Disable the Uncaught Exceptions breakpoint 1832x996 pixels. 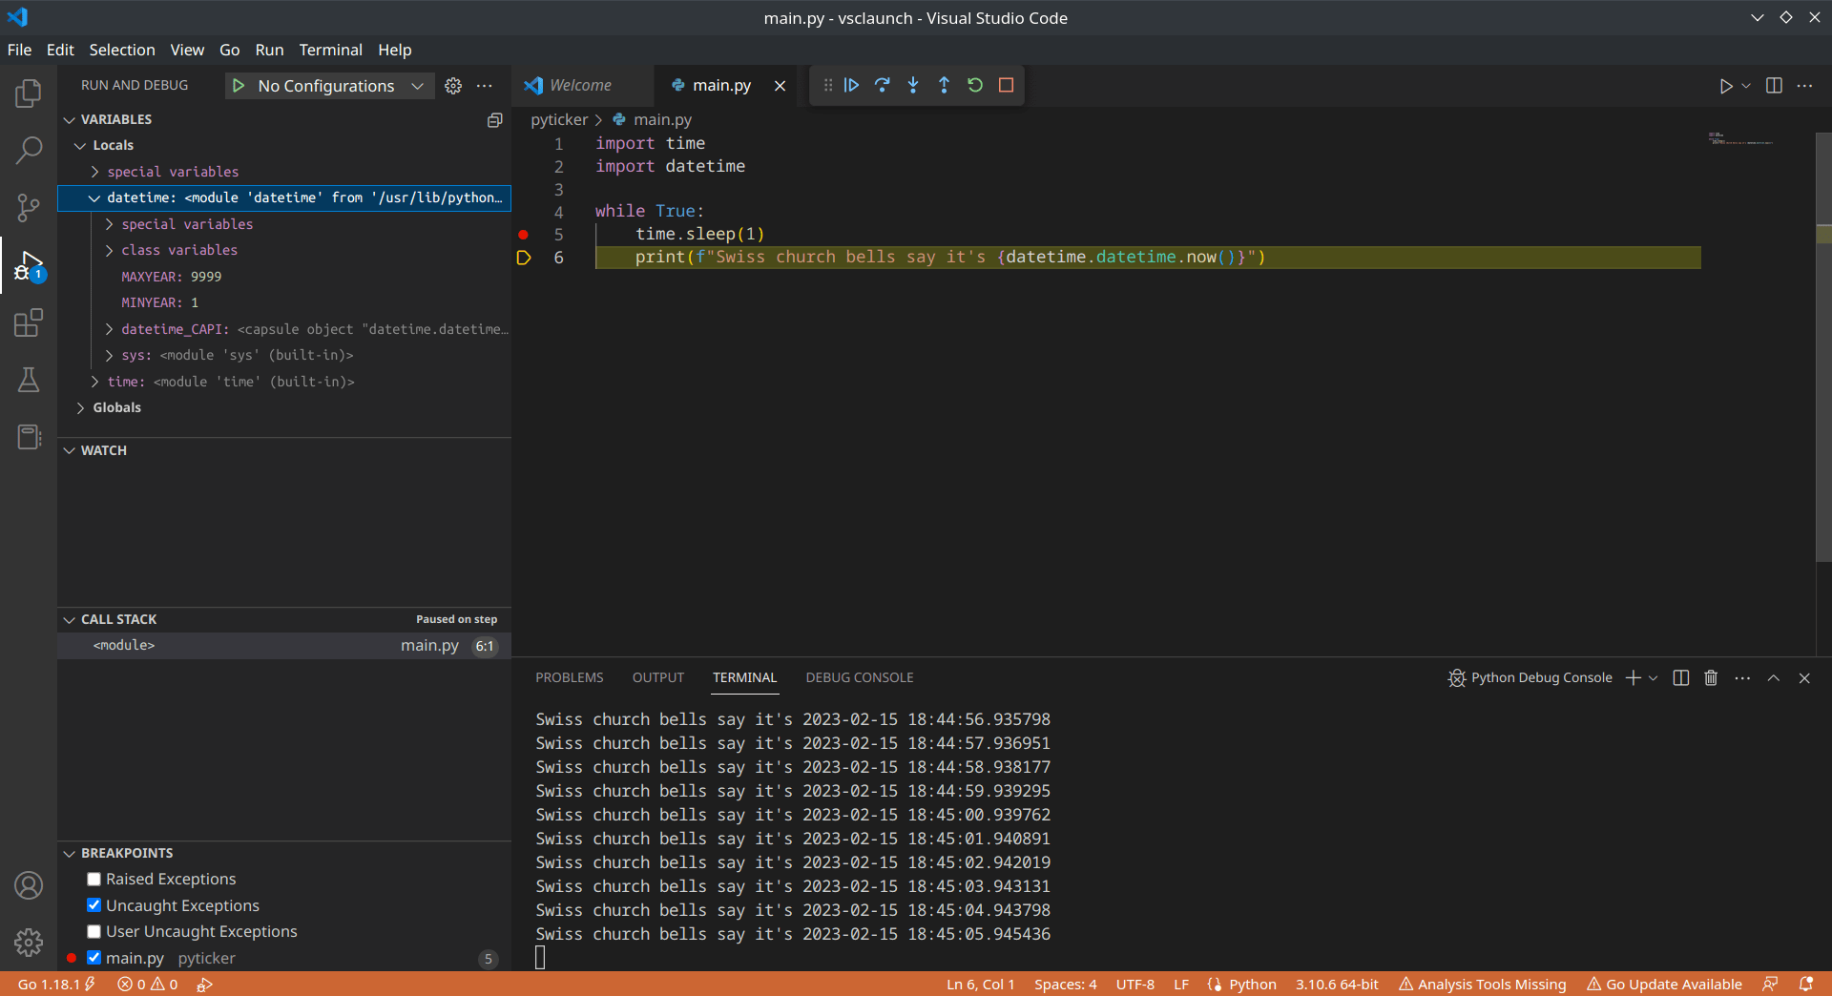[94, 905]
